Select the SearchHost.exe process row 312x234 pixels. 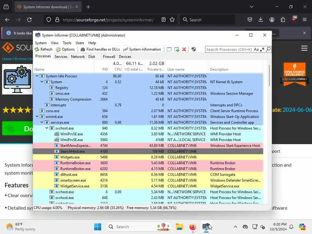148,151
